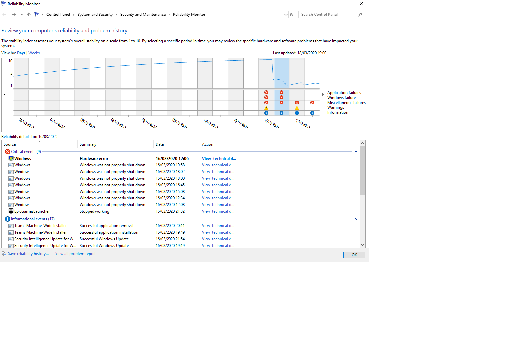Click the miscellaneous failure icon for 17/03/2020
The image size is (526, 356).
(x=297, y=103)
